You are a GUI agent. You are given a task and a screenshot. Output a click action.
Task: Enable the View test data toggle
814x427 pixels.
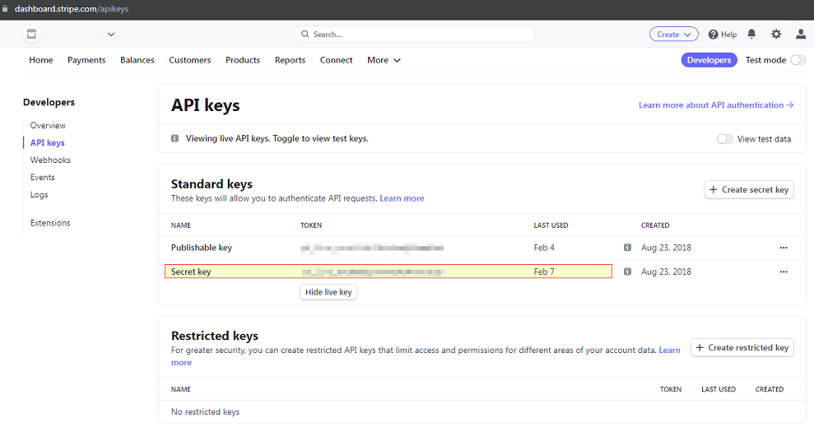724,139
